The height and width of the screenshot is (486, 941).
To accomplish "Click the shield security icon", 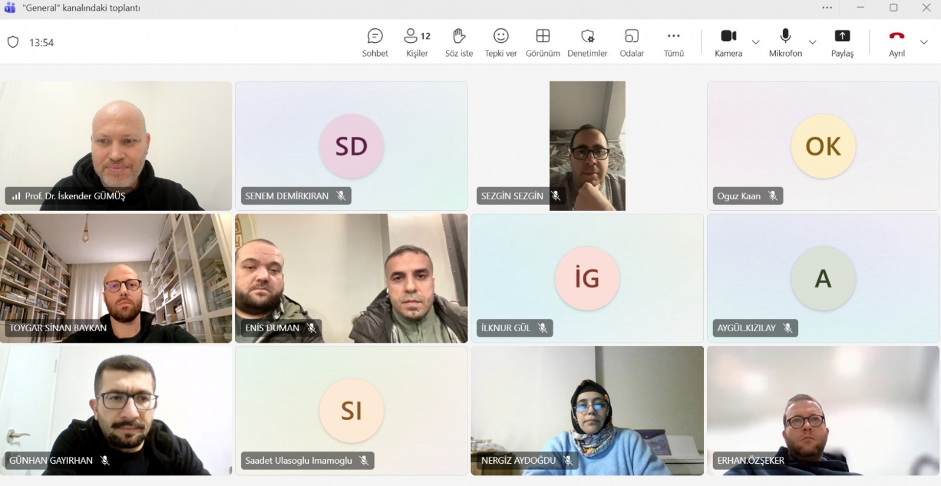I will (x=13, y=42).
